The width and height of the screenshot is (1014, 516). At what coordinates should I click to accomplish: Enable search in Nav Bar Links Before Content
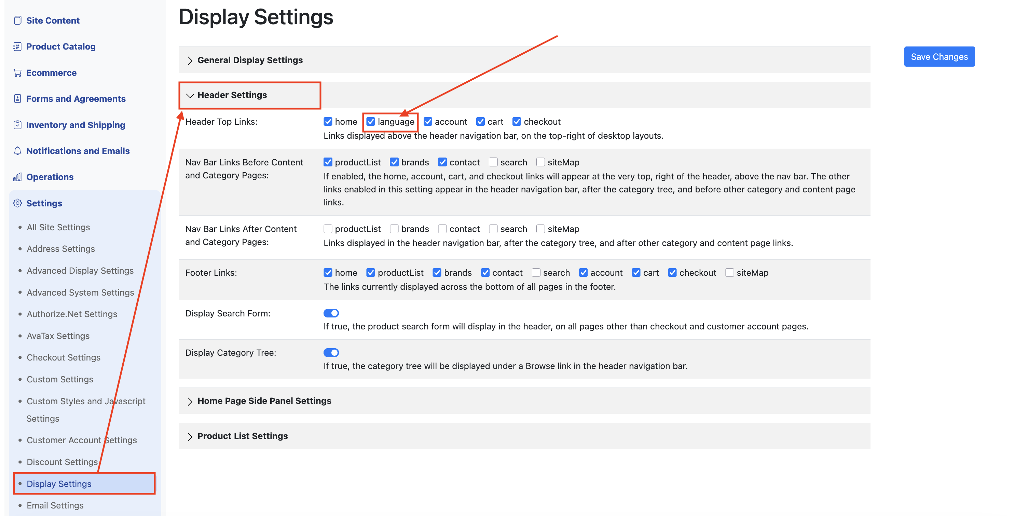(493, 162)
